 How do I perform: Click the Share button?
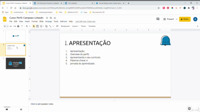[185, 19]
